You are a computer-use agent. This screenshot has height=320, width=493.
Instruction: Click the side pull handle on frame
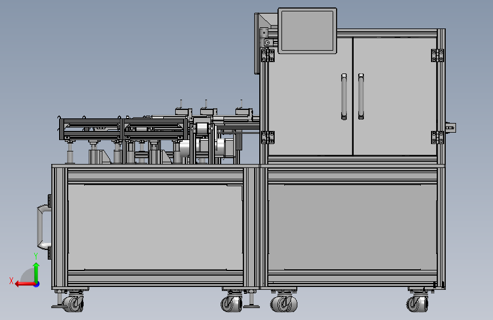pyautogui.click(x=43, y=227)
